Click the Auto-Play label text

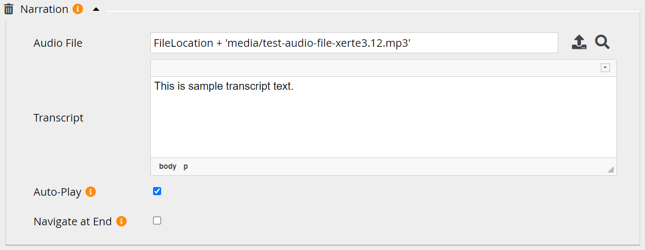(57, 192)
